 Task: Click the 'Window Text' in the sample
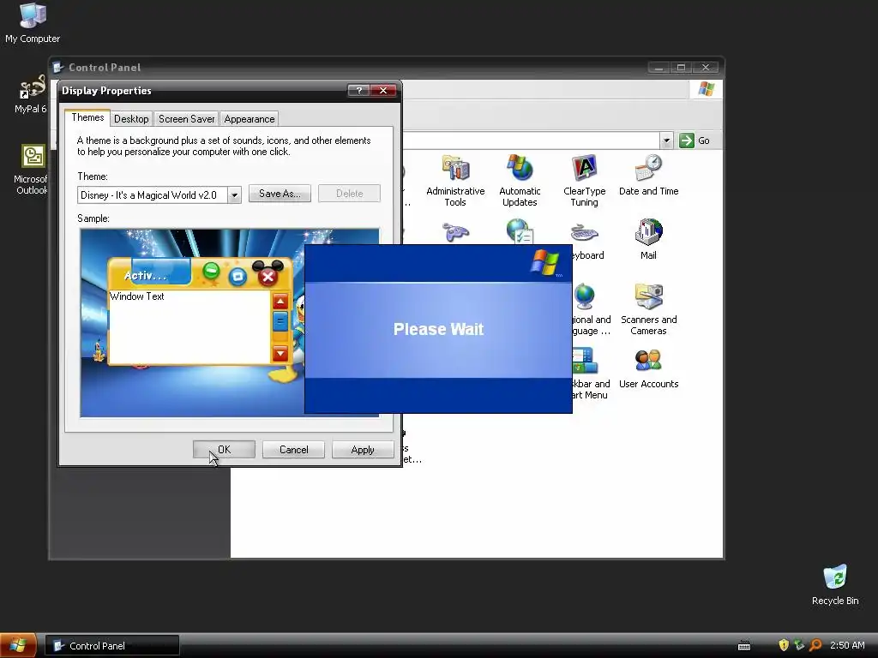point(137,296)
